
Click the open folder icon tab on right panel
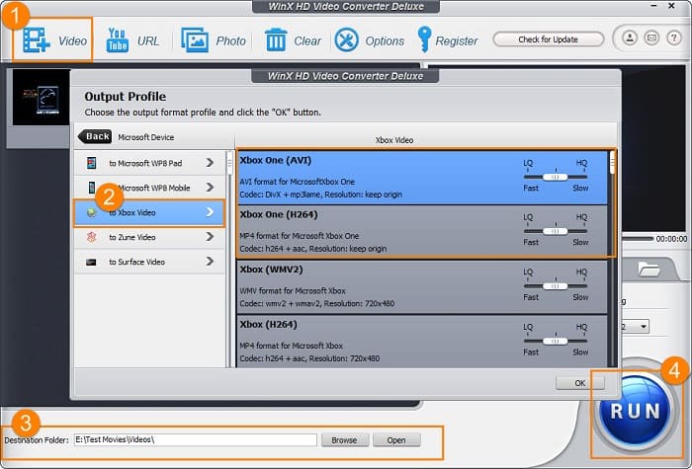click(x=649, y=269)
